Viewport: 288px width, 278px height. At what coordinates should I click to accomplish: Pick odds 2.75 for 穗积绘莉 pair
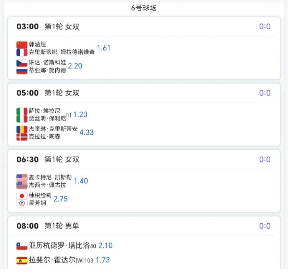pos(61,199)
